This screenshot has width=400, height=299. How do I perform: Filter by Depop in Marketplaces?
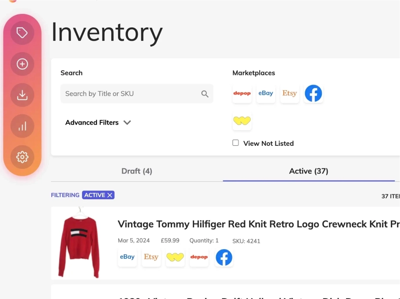(x=242, y=93)
